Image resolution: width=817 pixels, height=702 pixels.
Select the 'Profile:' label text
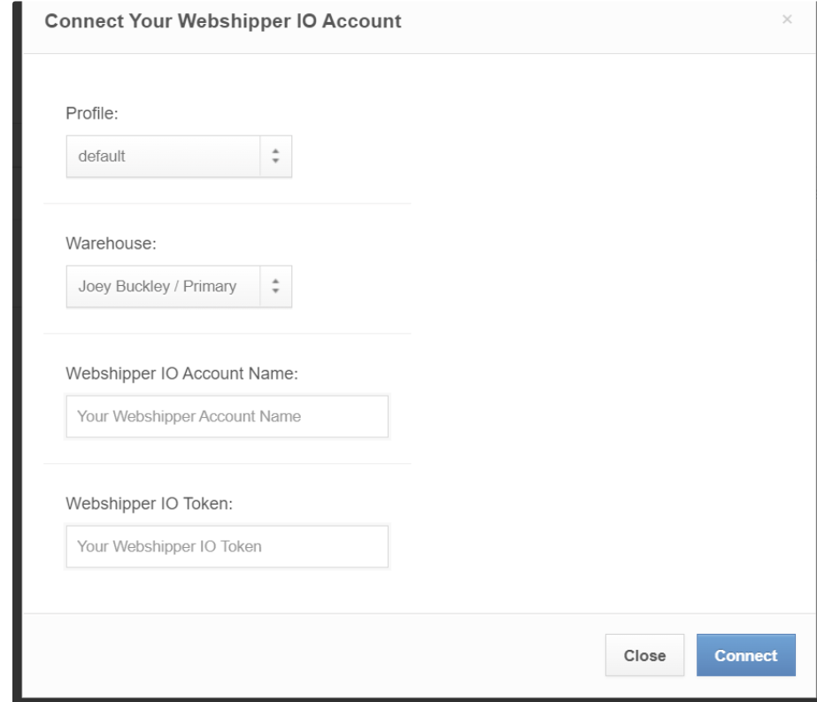click(x=92, y=113)
